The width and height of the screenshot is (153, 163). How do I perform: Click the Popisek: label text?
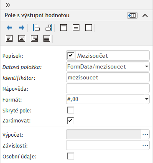13,56
